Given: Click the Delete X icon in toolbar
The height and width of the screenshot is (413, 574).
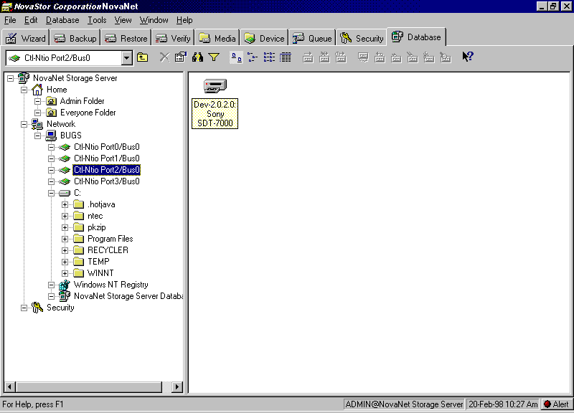Looking at the screenshot, I should click(164, 57).
